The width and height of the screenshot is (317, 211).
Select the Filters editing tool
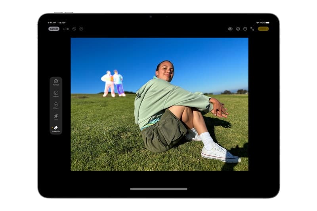coord(56,106)
